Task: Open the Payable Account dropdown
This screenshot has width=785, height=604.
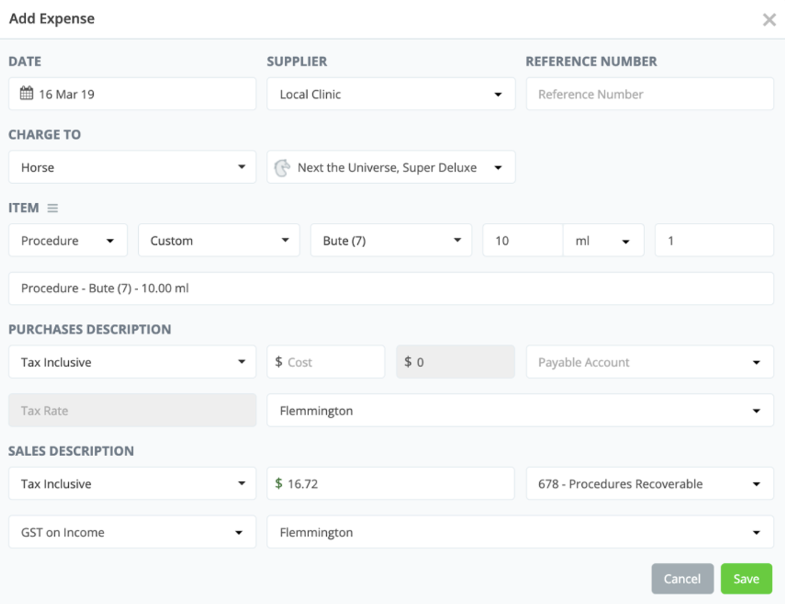Action: (x=649, y=362)
